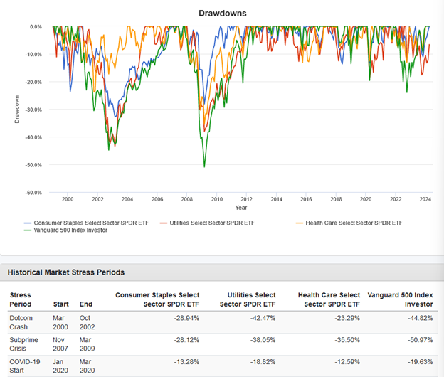
Task: Click the Mar 2009 end date cell
Action: (x=87, y=344)
